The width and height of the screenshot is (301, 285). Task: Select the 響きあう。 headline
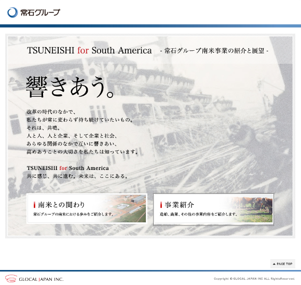(x=70, y=87)
